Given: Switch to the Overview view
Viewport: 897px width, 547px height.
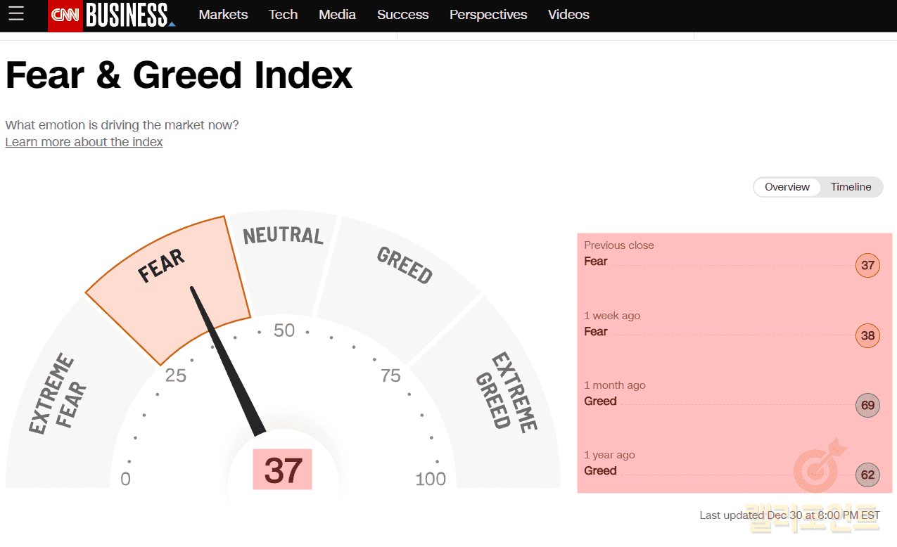Looking at the screenshot, I should [x=787, y=187].
